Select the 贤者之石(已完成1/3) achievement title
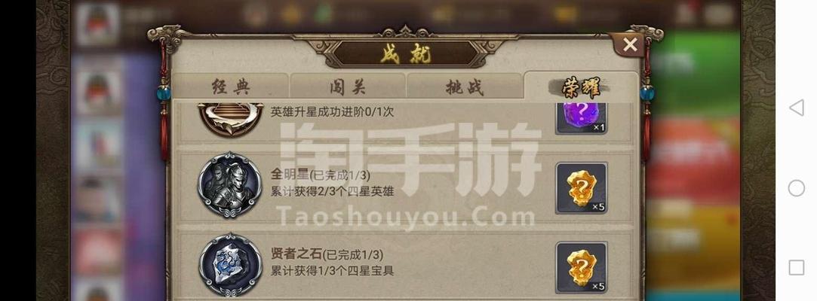Screen dimensions: 817x301 click(327, 254)
